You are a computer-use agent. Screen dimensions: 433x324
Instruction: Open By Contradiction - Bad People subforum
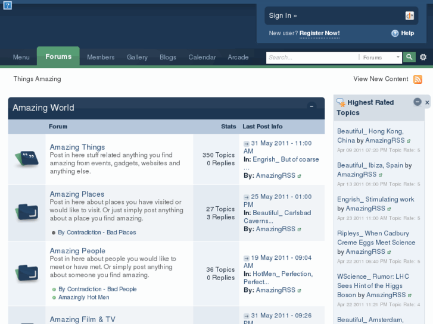pyautogui.click(x=98, y=289)
